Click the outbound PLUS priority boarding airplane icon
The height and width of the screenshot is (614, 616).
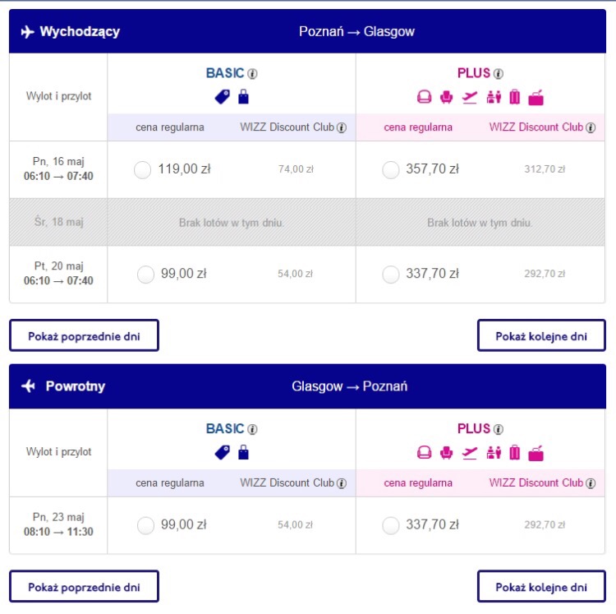(470, 97)
